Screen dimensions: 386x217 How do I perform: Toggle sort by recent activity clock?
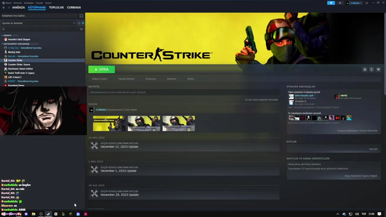pyautogui.click(x=79, y=23)
